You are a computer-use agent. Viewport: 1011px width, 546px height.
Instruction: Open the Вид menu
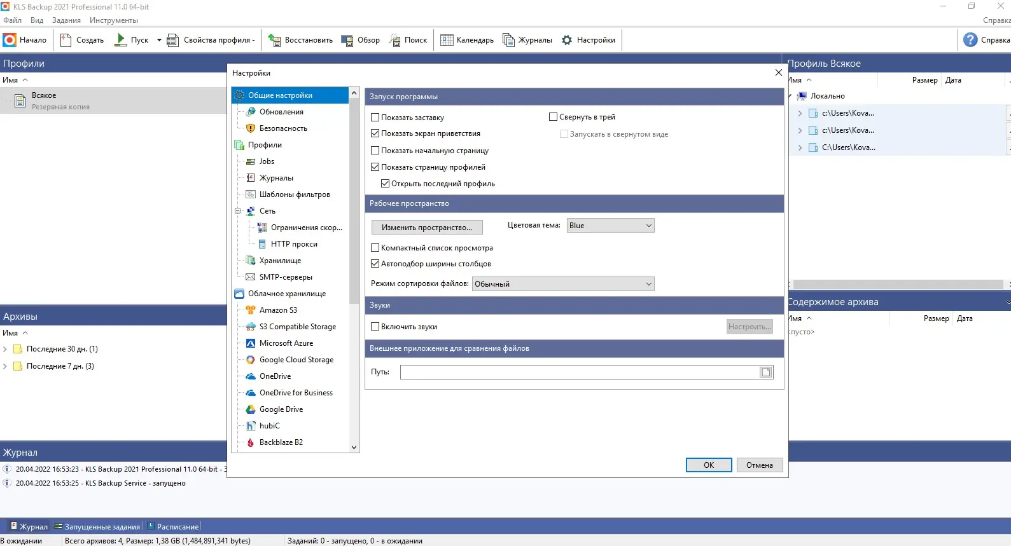pos(37,20)
